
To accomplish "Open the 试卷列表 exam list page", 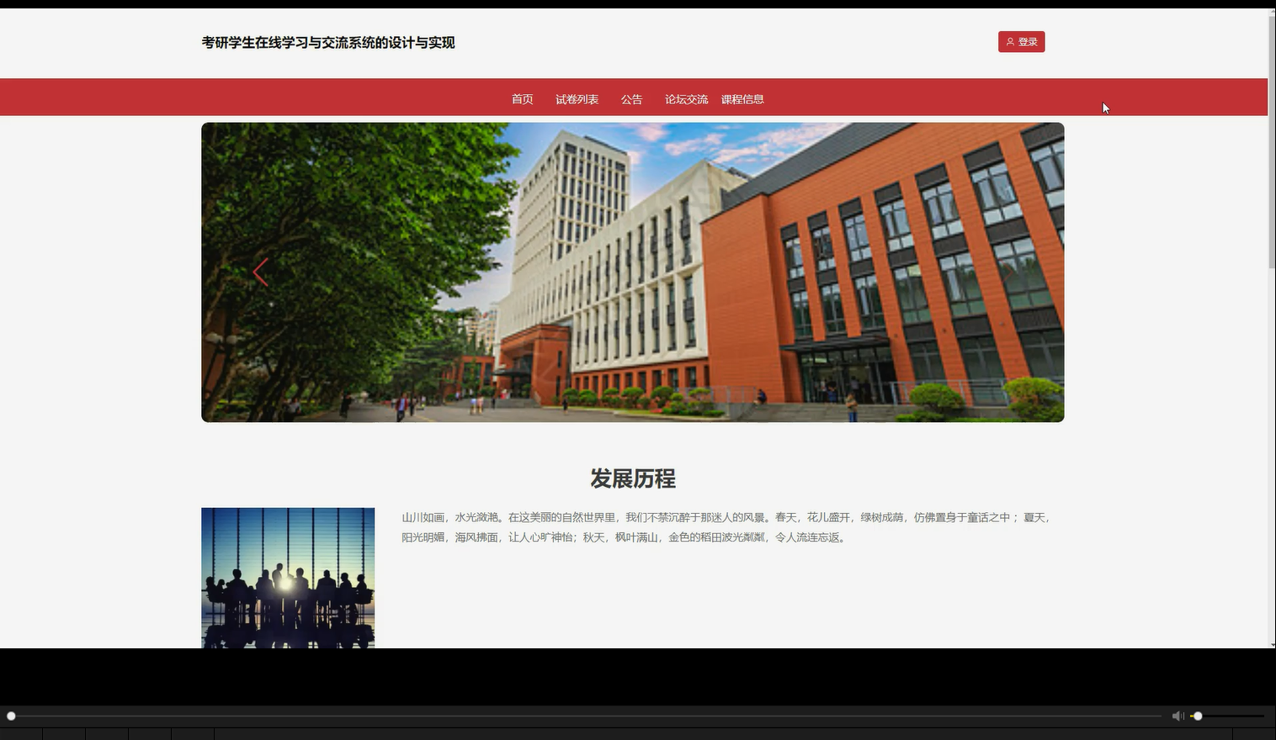I will point(577,99).
